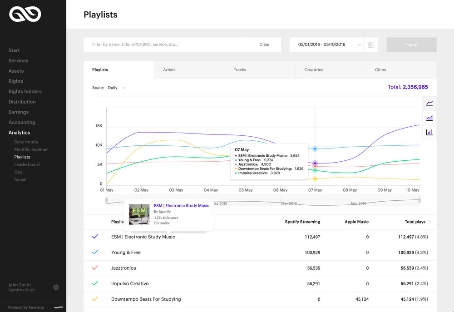Click the Jazztronica row name
454x312 pixels.
click(123, 268)
